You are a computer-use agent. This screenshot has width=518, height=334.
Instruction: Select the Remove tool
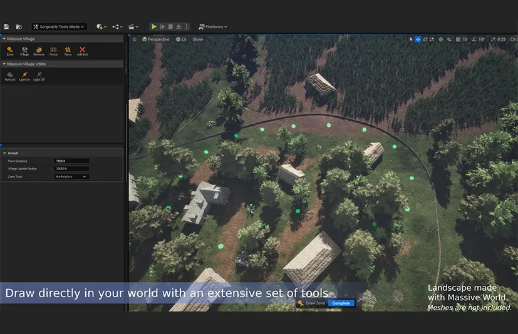point(39,51)
